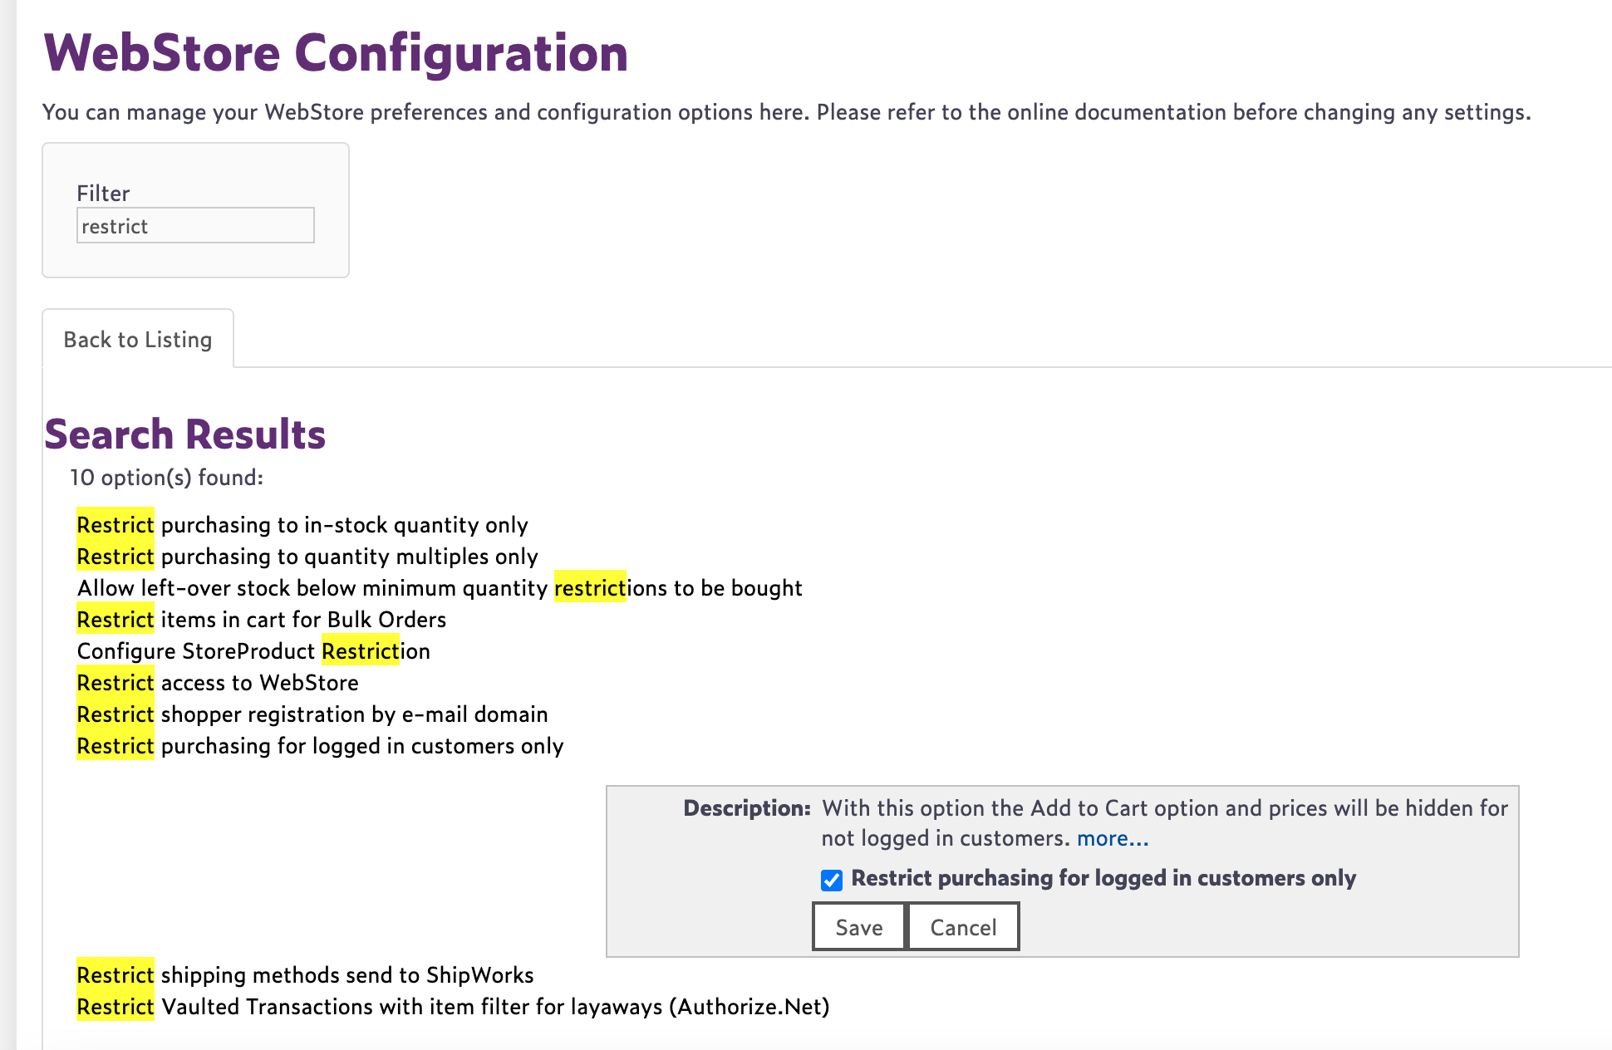This screenshot has height=1050, width=1612.
Task: Click the bold checkbox label text in the panel
Action: (x=1103, y=878)
